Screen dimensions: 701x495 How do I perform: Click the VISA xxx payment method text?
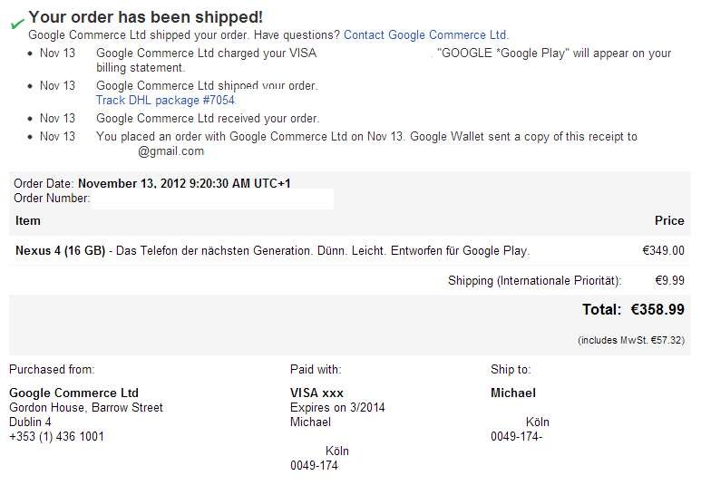[316, 393]
